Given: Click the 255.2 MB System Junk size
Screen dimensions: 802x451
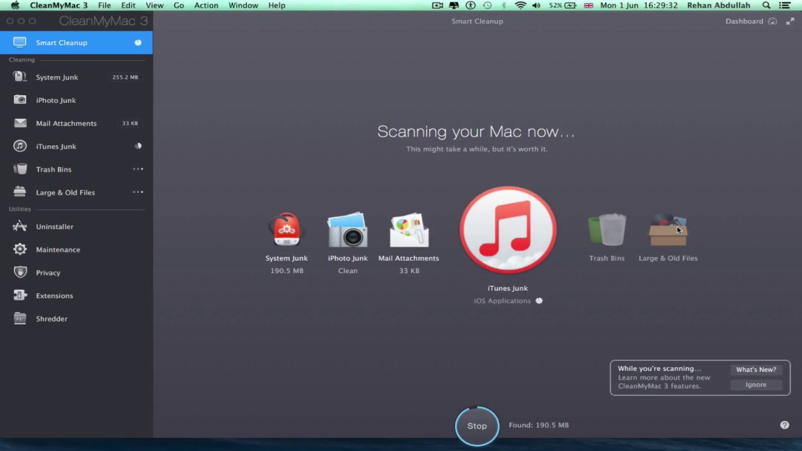Looking at the screenshot, I should [x=125, y=77].
